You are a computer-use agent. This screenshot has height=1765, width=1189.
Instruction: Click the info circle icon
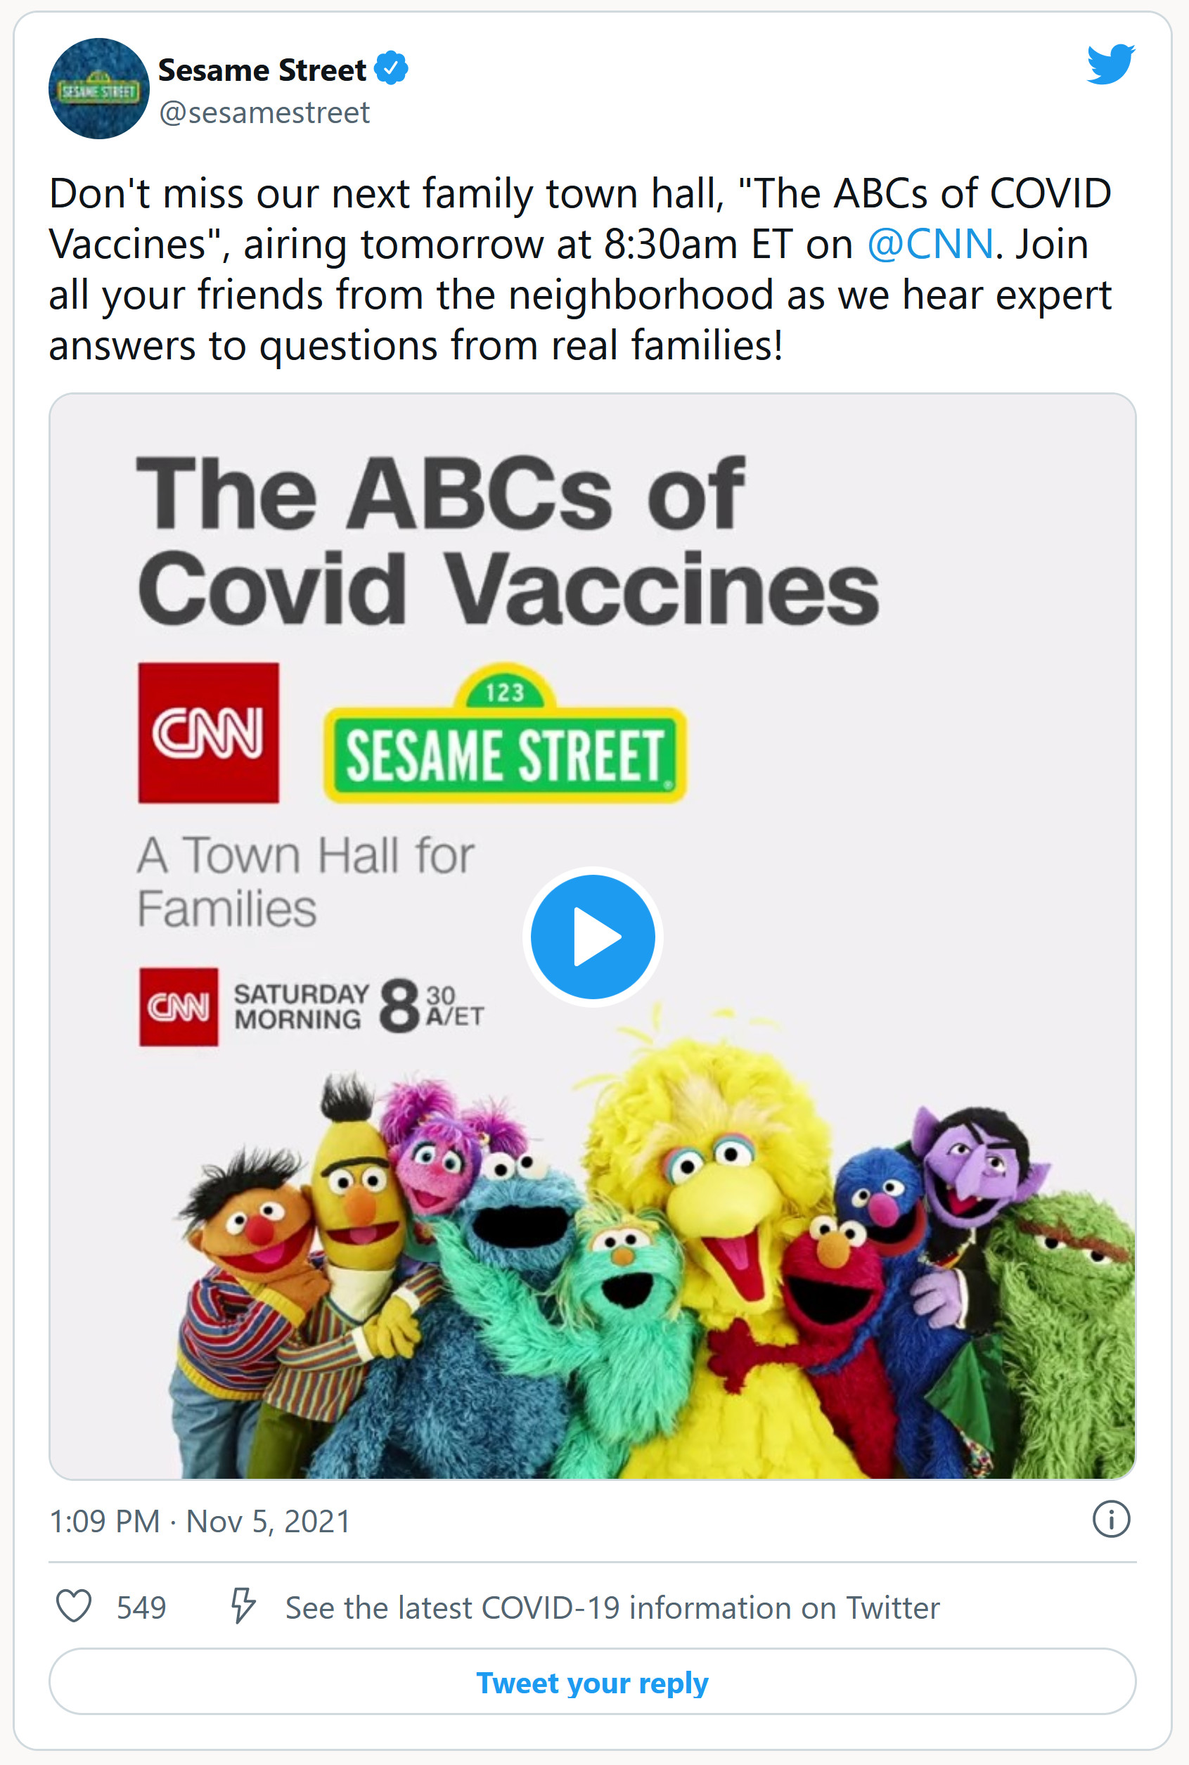point(1111,1520)
